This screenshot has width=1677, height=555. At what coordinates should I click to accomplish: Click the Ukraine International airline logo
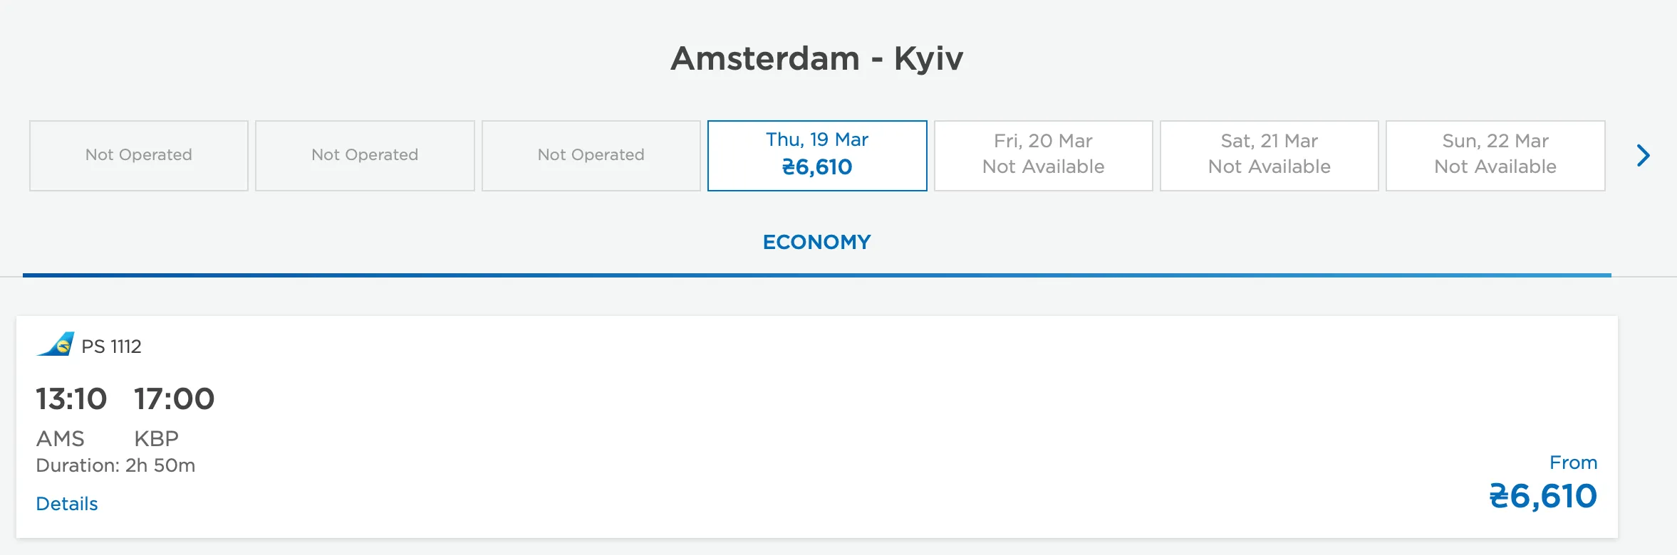point(56,344)
